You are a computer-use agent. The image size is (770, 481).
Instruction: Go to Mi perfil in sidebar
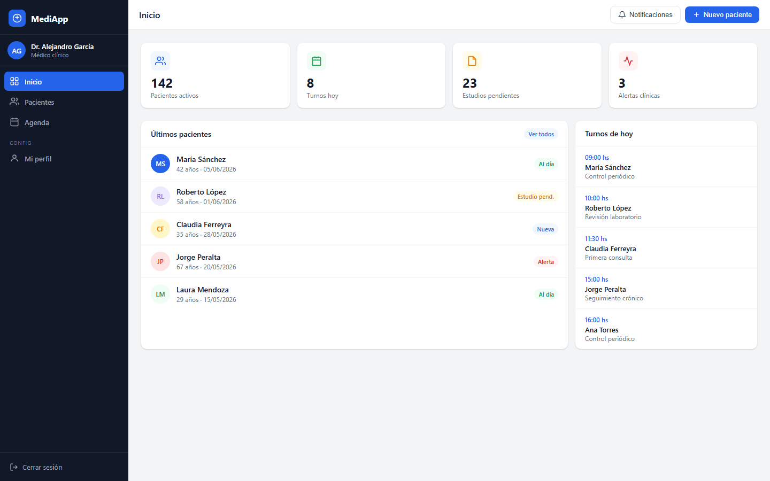(x=64, y=158)
